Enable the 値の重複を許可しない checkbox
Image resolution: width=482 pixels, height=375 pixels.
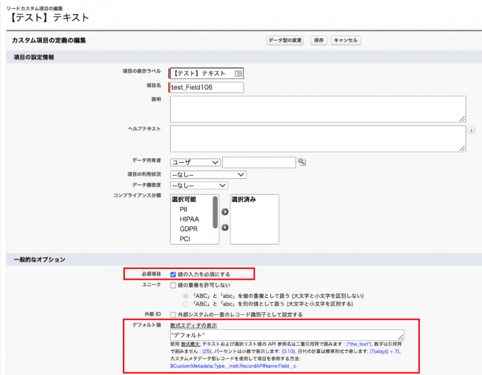point(173,285)
